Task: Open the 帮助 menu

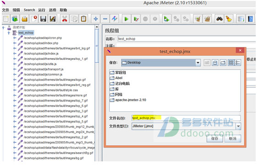Action: coord(63,10)
